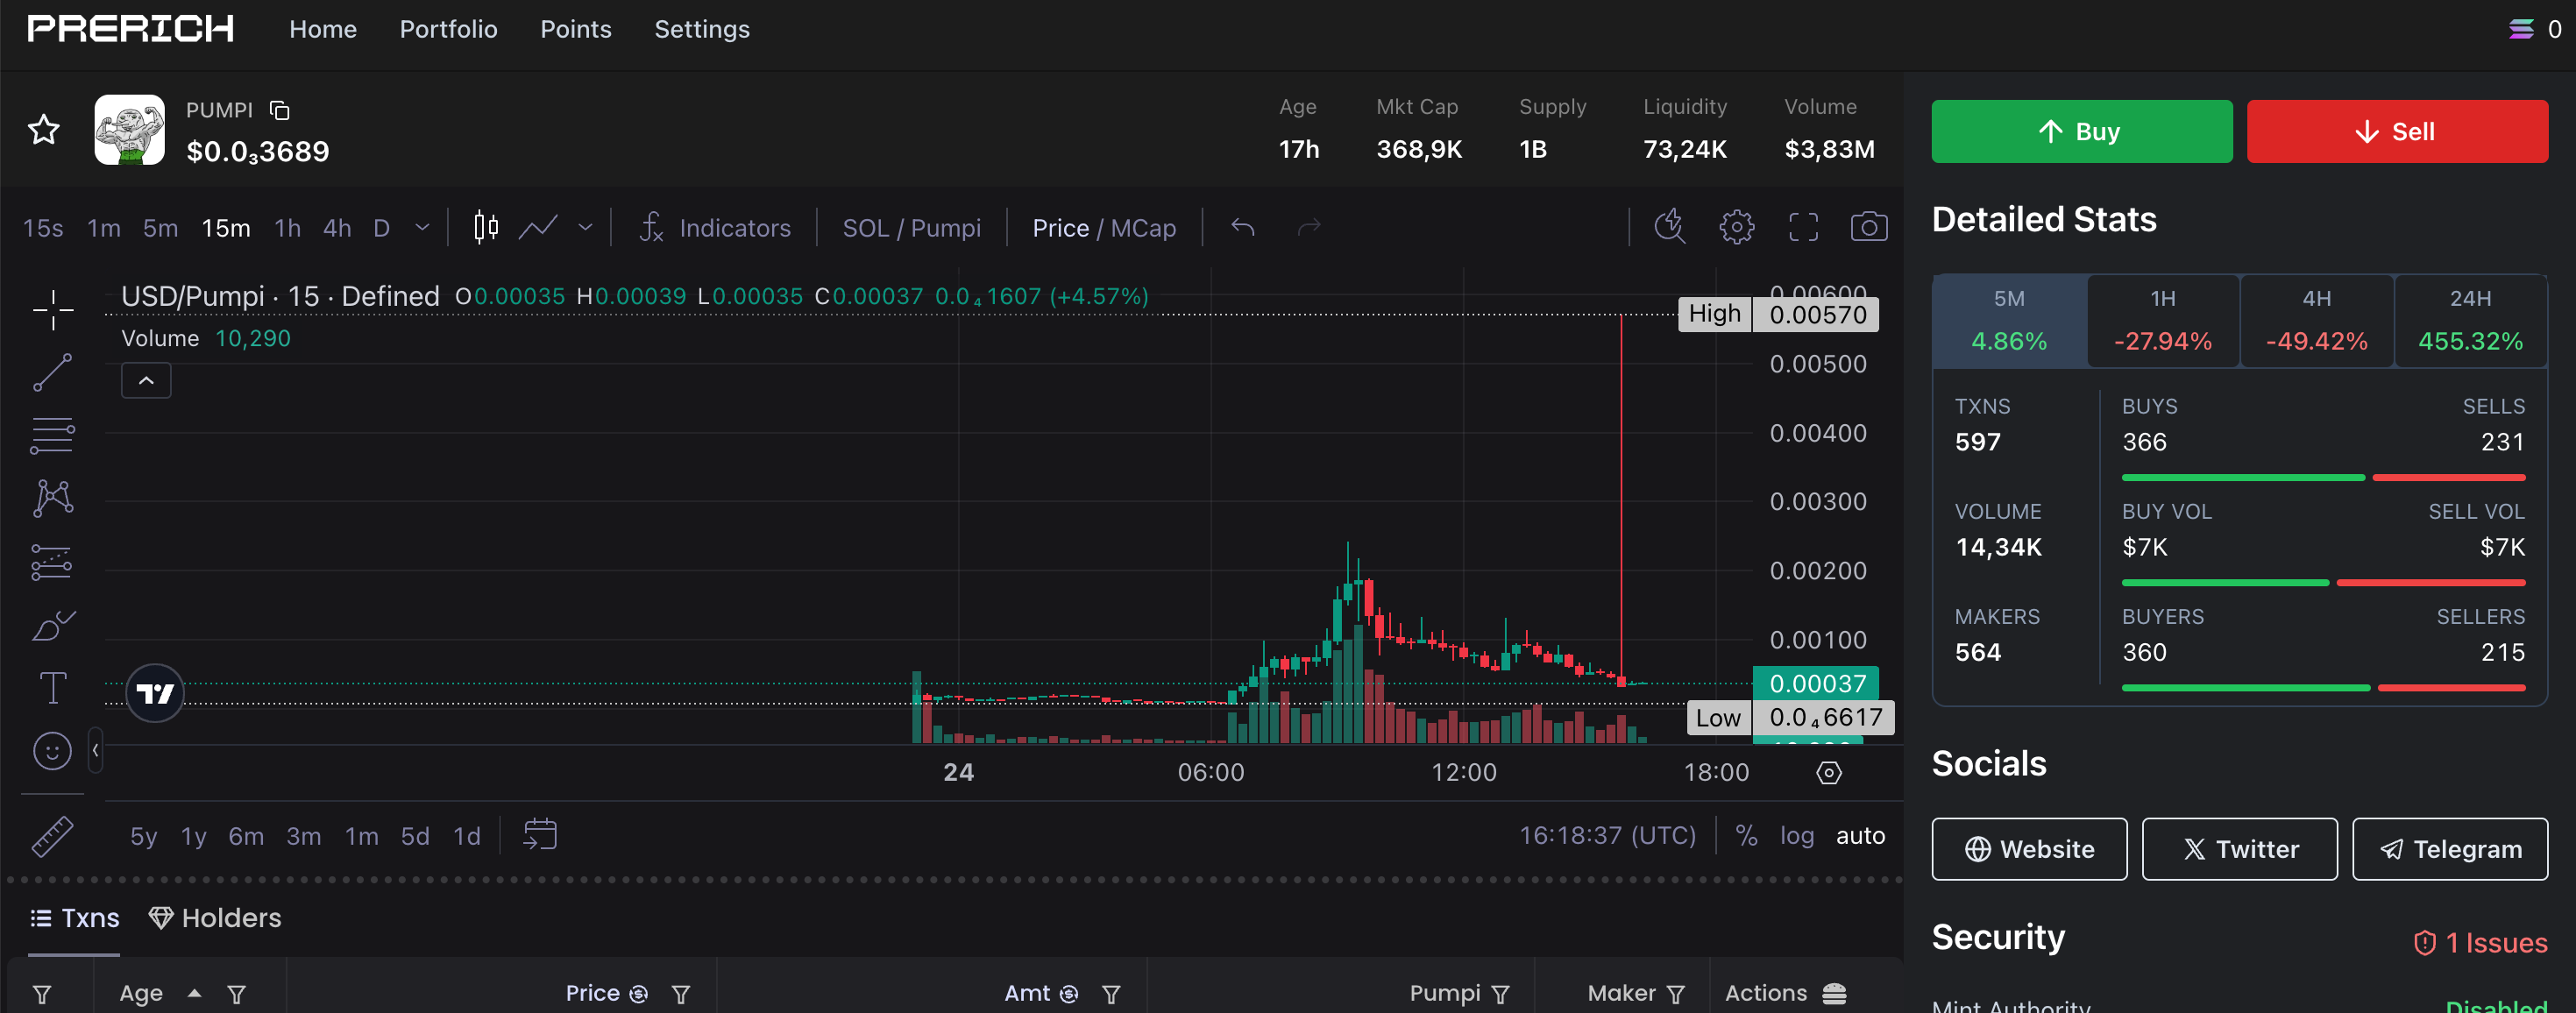Open the Indicators dialog
The height and width of the screenshot is (1013, 2576).
[x=716, y=228]
